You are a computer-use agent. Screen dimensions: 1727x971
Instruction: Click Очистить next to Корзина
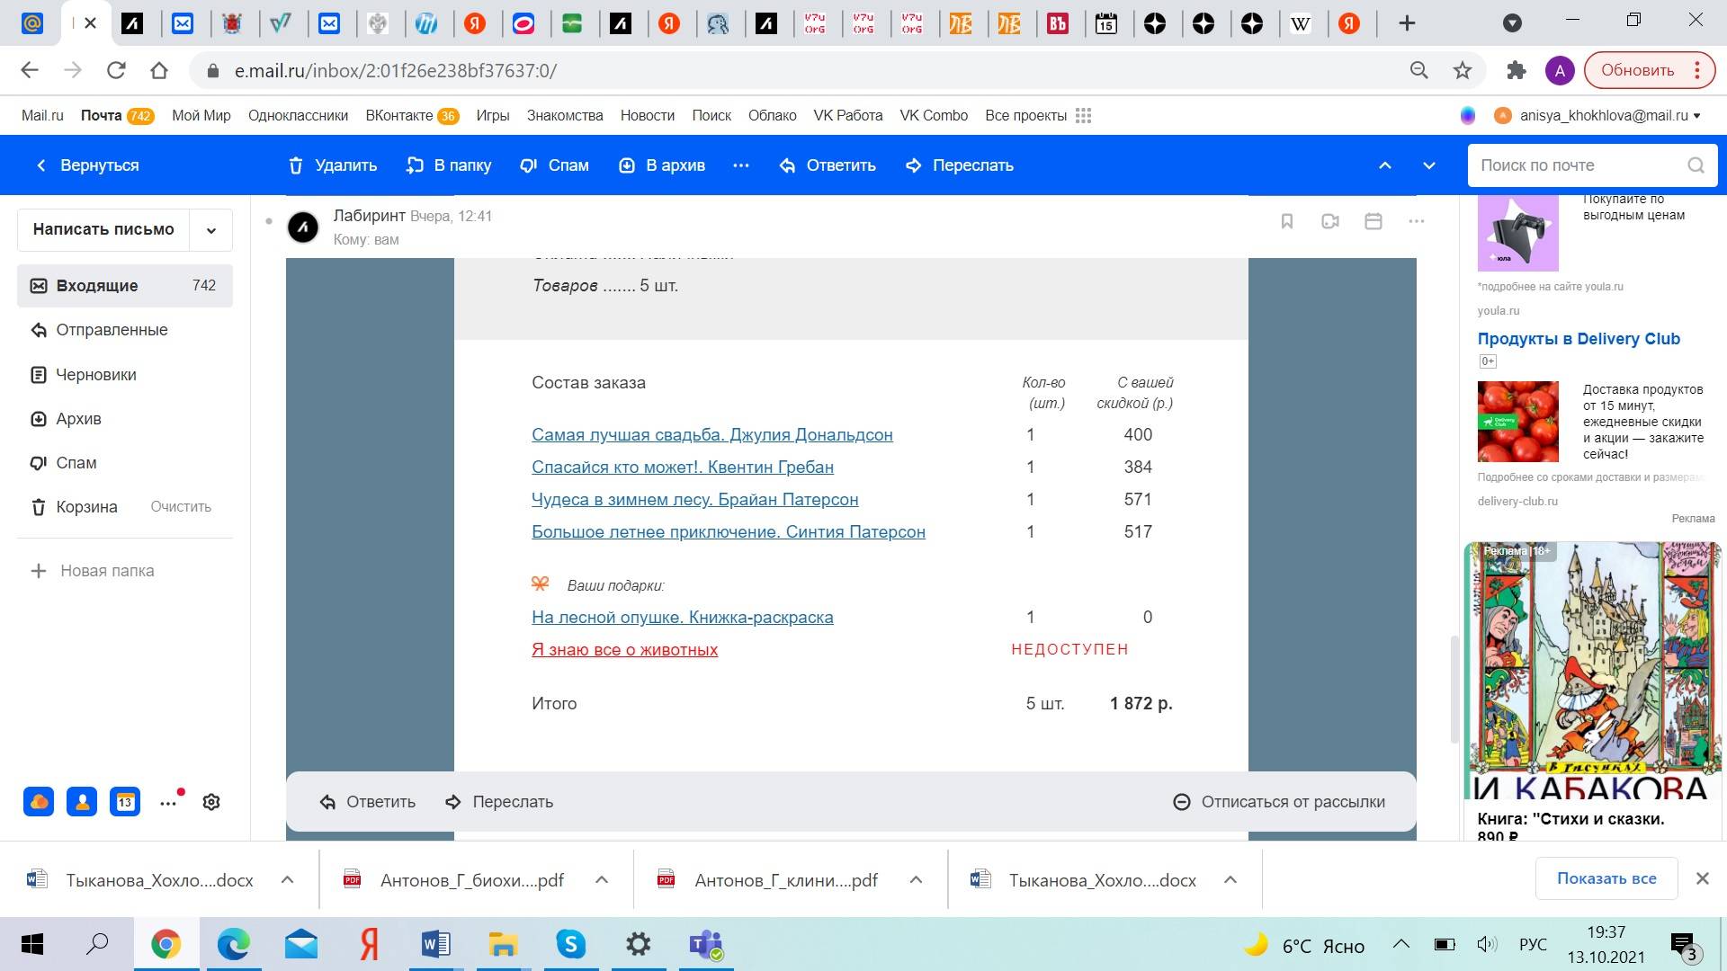[x=181, y=507]
